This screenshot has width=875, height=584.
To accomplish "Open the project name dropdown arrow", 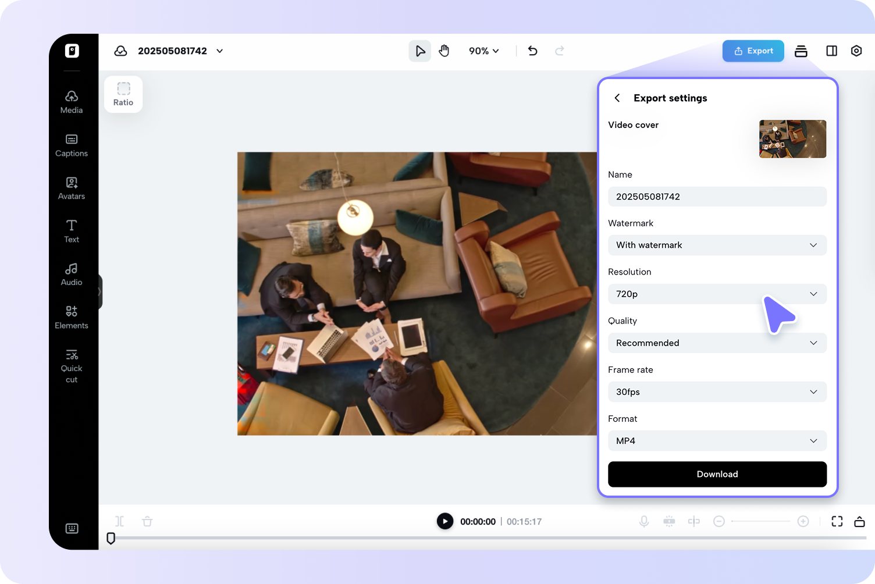I will point(220,51).
